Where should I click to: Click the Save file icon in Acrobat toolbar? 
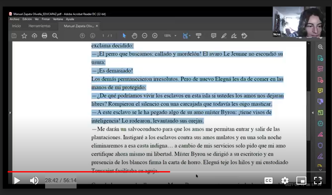14,36
